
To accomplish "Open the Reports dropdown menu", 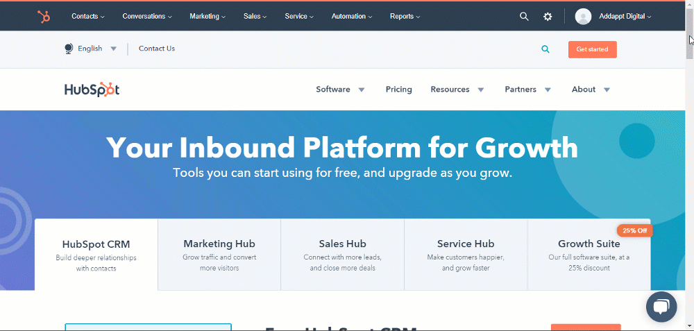I will coord(405,17).
